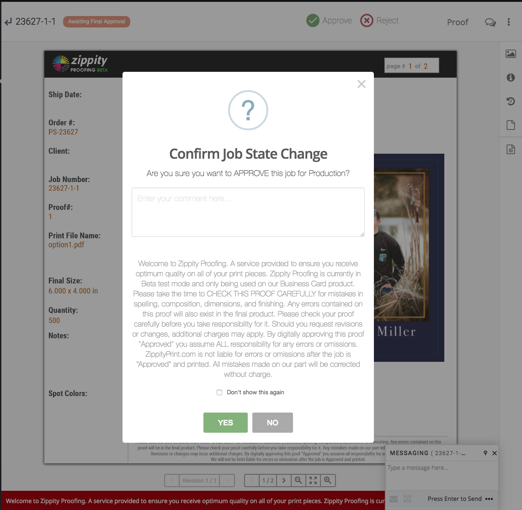Screen dimensions: 522x510
Task: Click the final size 6.000 x 4.000 in
Action: [73, 291]
